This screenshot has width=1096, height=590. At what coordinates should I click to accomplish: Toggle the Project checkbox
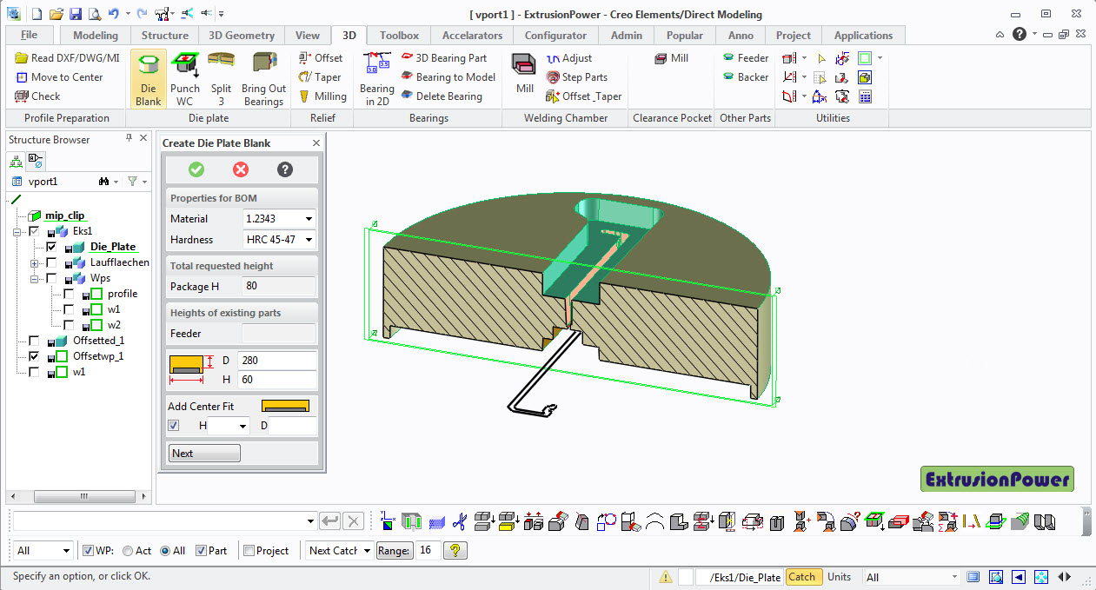coord(249,551)
